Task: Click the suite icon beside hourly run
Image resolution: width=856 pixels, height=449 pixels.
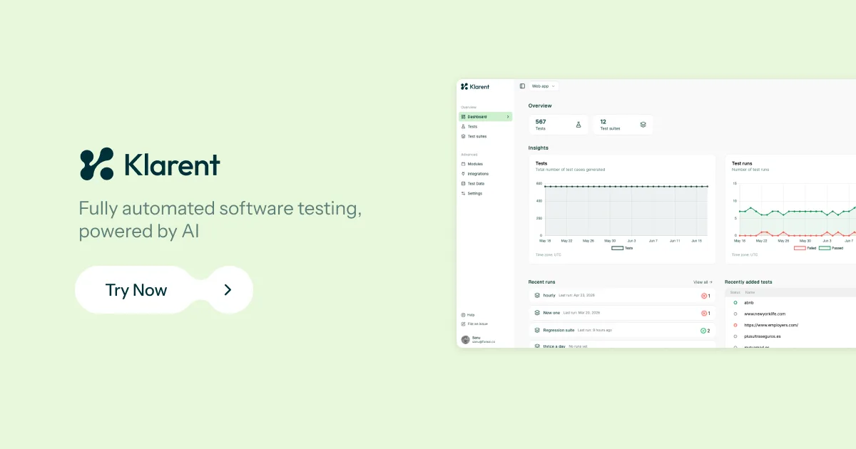Action: click(537, 295)
